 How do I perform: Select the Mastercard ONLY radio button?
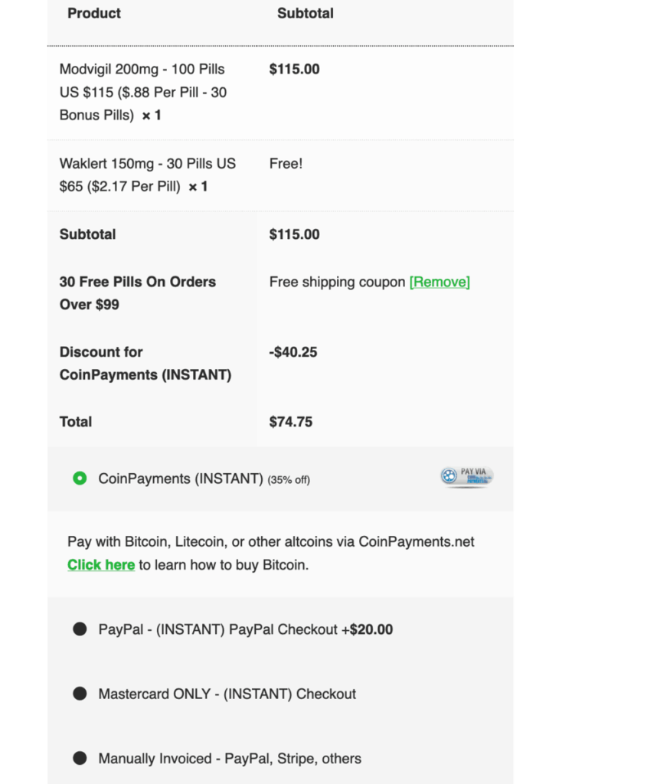[80, 694]
